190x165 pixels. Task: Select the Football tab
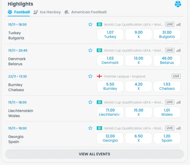coord(19,12)
